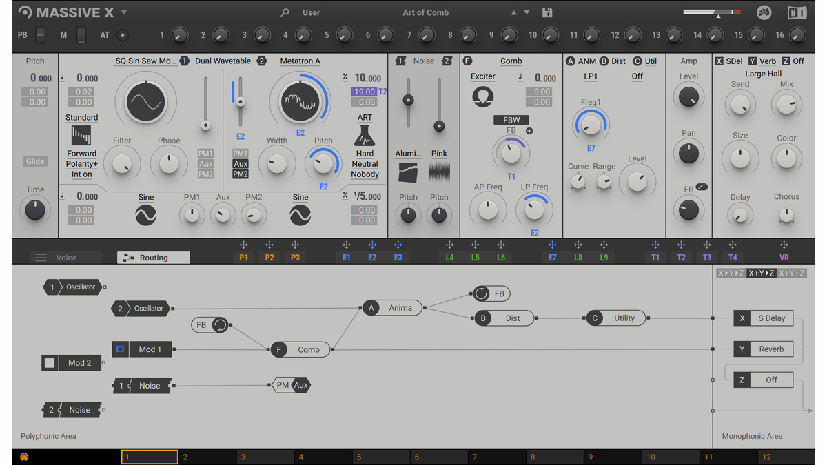The image size is (827, 465).
Task: Click the FBW button in Comb
Action: [x=511, y=120]
